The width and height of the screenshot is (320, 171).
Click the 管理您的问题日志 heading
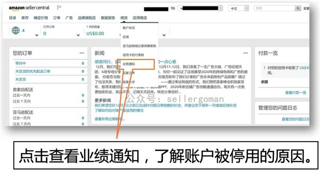coord(278,108)
